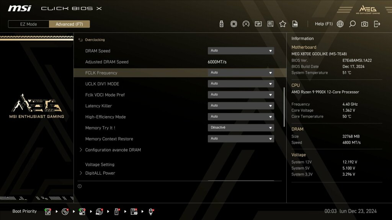Click the profile card icon in toolbar
This screenshot has height=220, width=392.
coord(258,24)
